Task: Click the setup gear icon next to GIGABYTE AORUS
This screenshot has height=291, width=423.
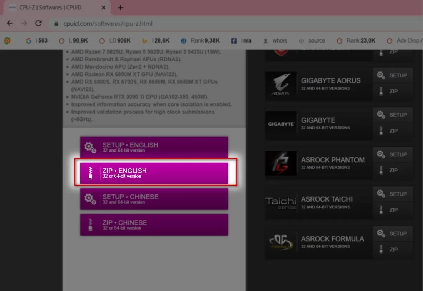Action: pos(379,75)
